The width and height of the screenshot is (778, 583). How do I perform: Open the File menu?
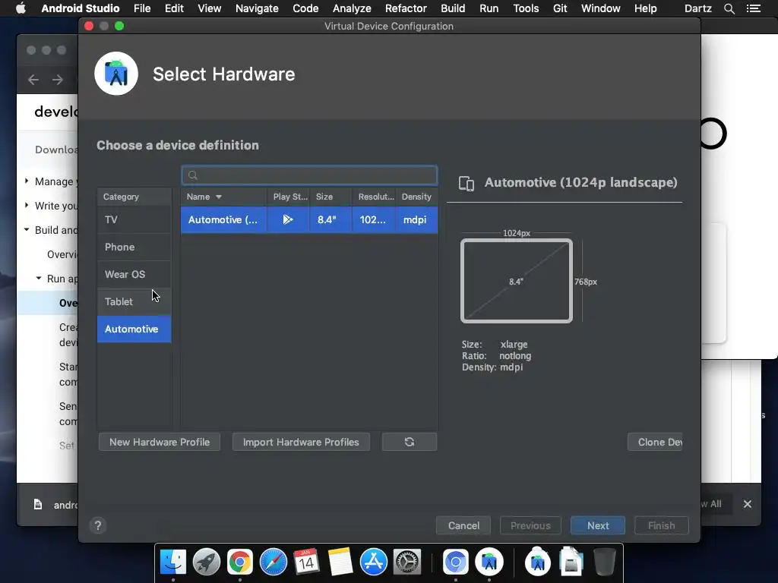[142, 8]
